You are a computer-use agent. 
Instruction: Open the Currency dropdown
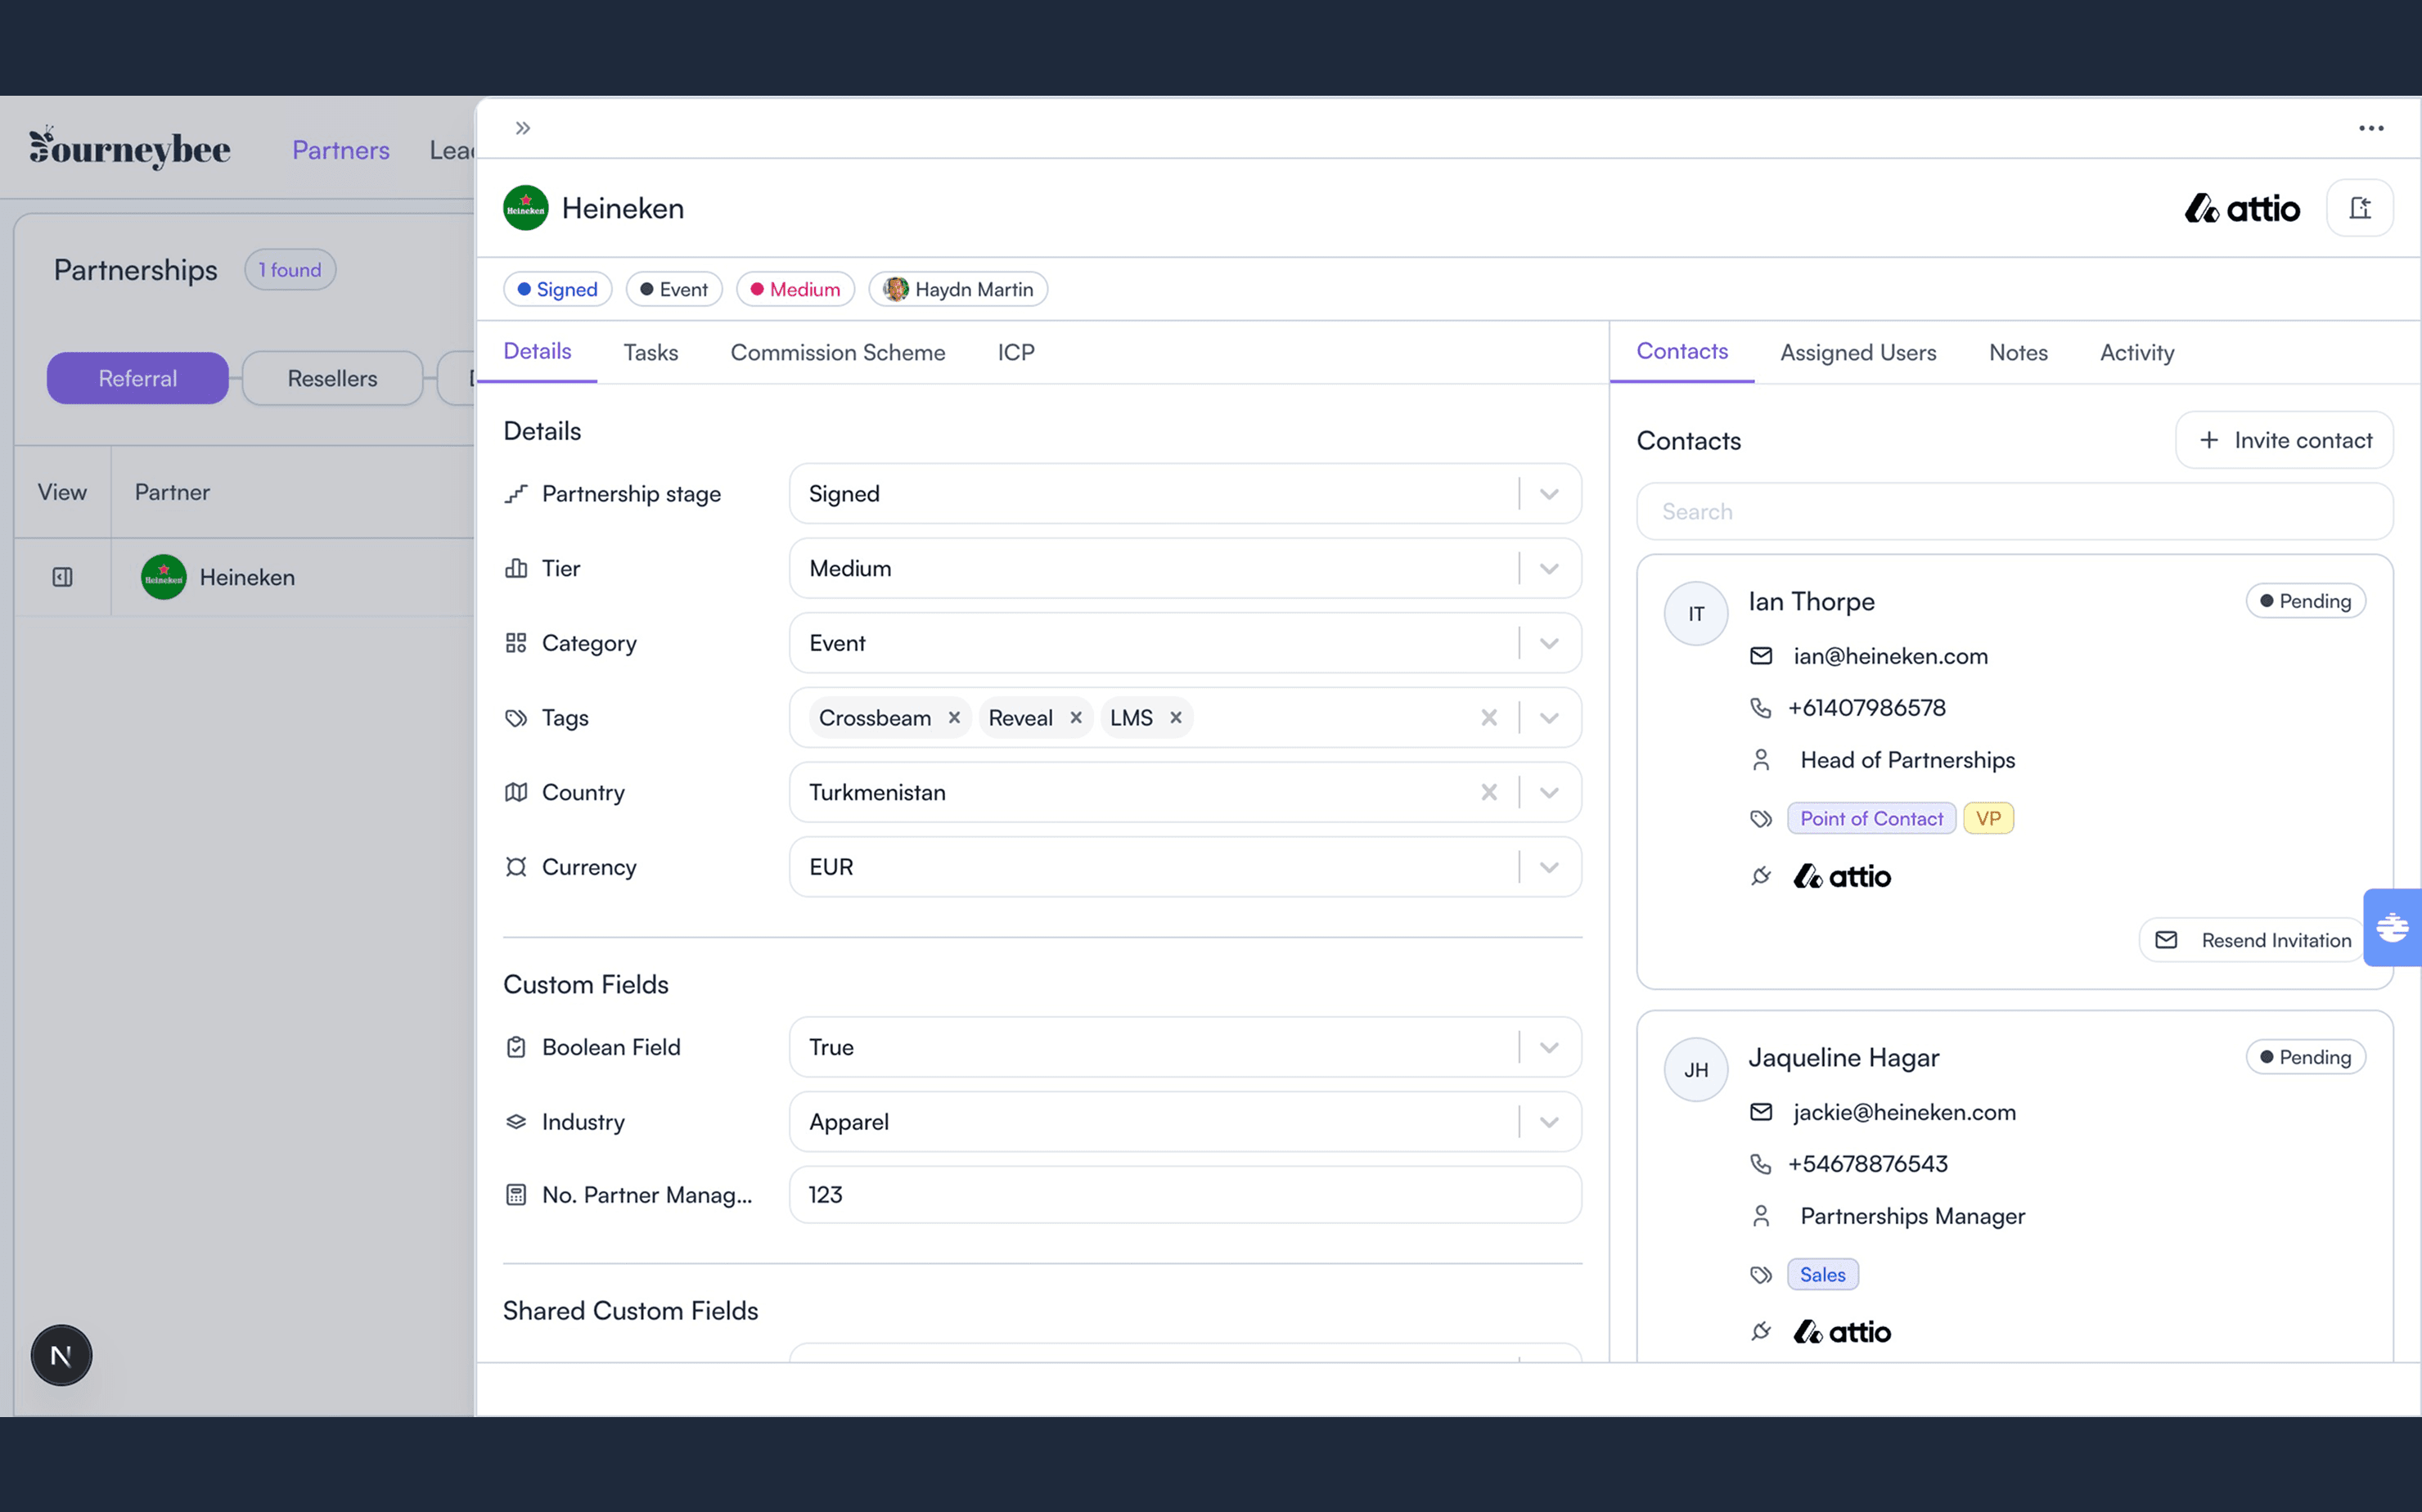click(x=1549, y=867)
